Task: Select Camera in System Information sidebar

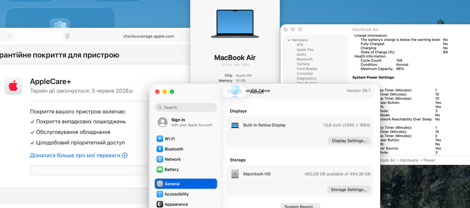Action: tap(303, 64)
